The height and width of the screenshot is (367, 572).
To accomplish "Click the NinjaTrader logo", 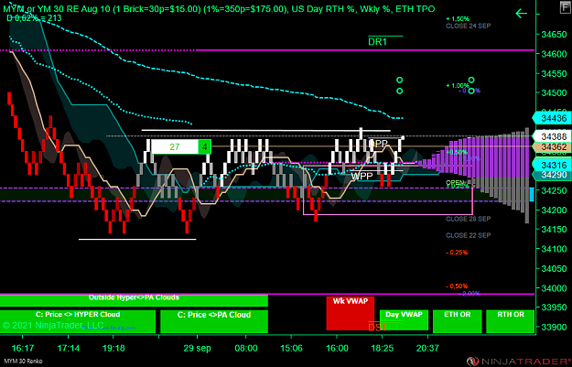I will [520, 362].
